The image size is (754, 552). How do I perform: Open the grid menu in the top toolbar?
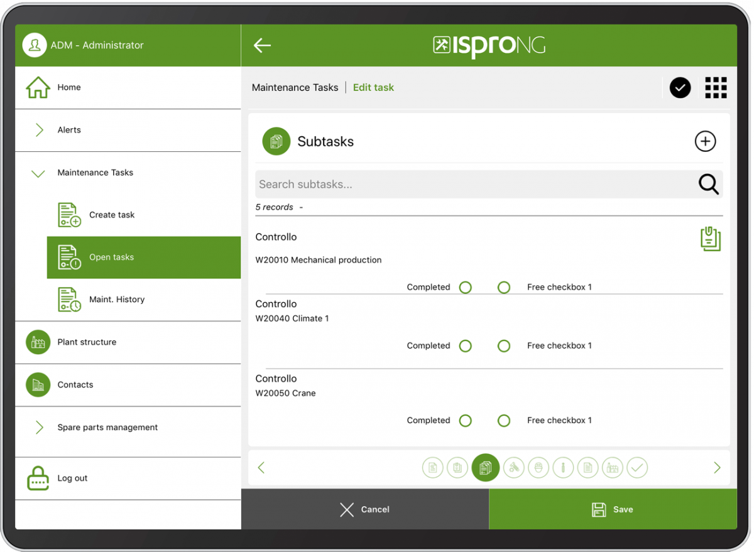pyautogui.click(x=716, y=87)
